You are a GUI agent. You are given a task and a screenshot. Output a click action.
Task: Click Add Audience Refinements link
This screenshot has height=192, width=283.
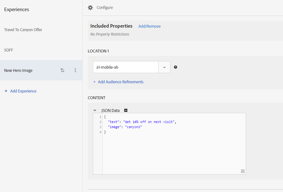tap(121, 82)
